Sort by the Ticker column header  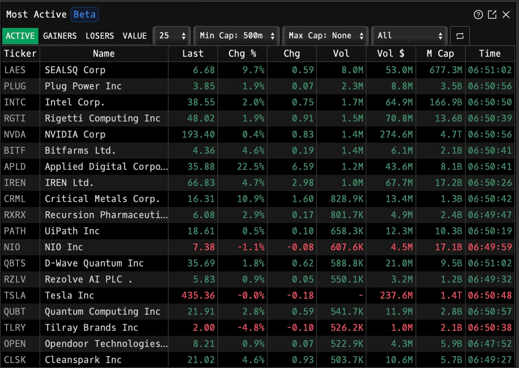(x=20, y=54)
